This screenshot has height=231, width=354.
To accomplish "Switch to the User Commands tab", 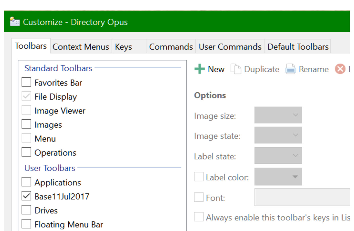I will pyautogui.click(x=230, y=47).
